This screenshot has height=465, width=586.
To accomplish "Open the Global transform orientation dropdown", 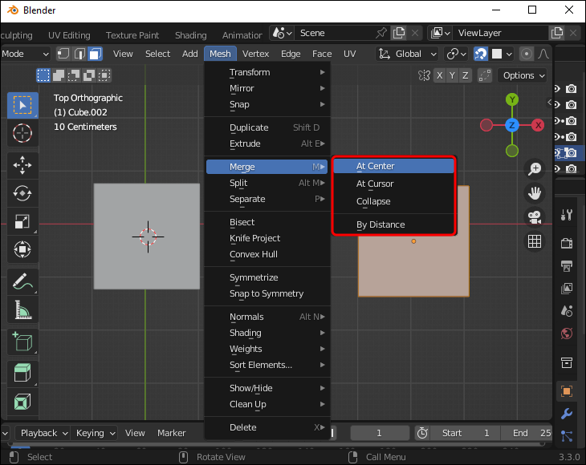I will 407,54.
